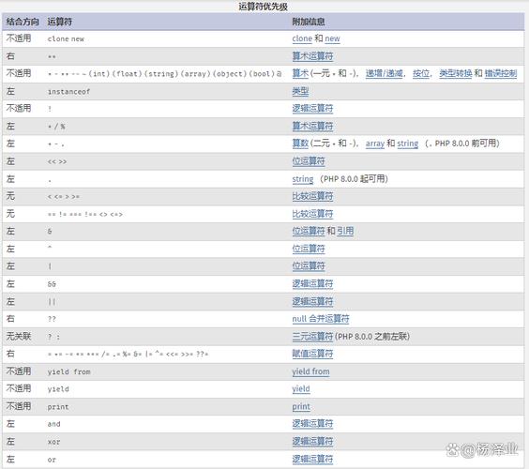
Task: Open the string link next to array 和
Action: point(408,144)
